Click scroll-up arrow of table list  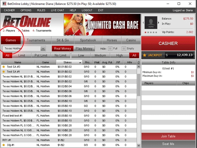pyautogui.click(x=139, y=67)
